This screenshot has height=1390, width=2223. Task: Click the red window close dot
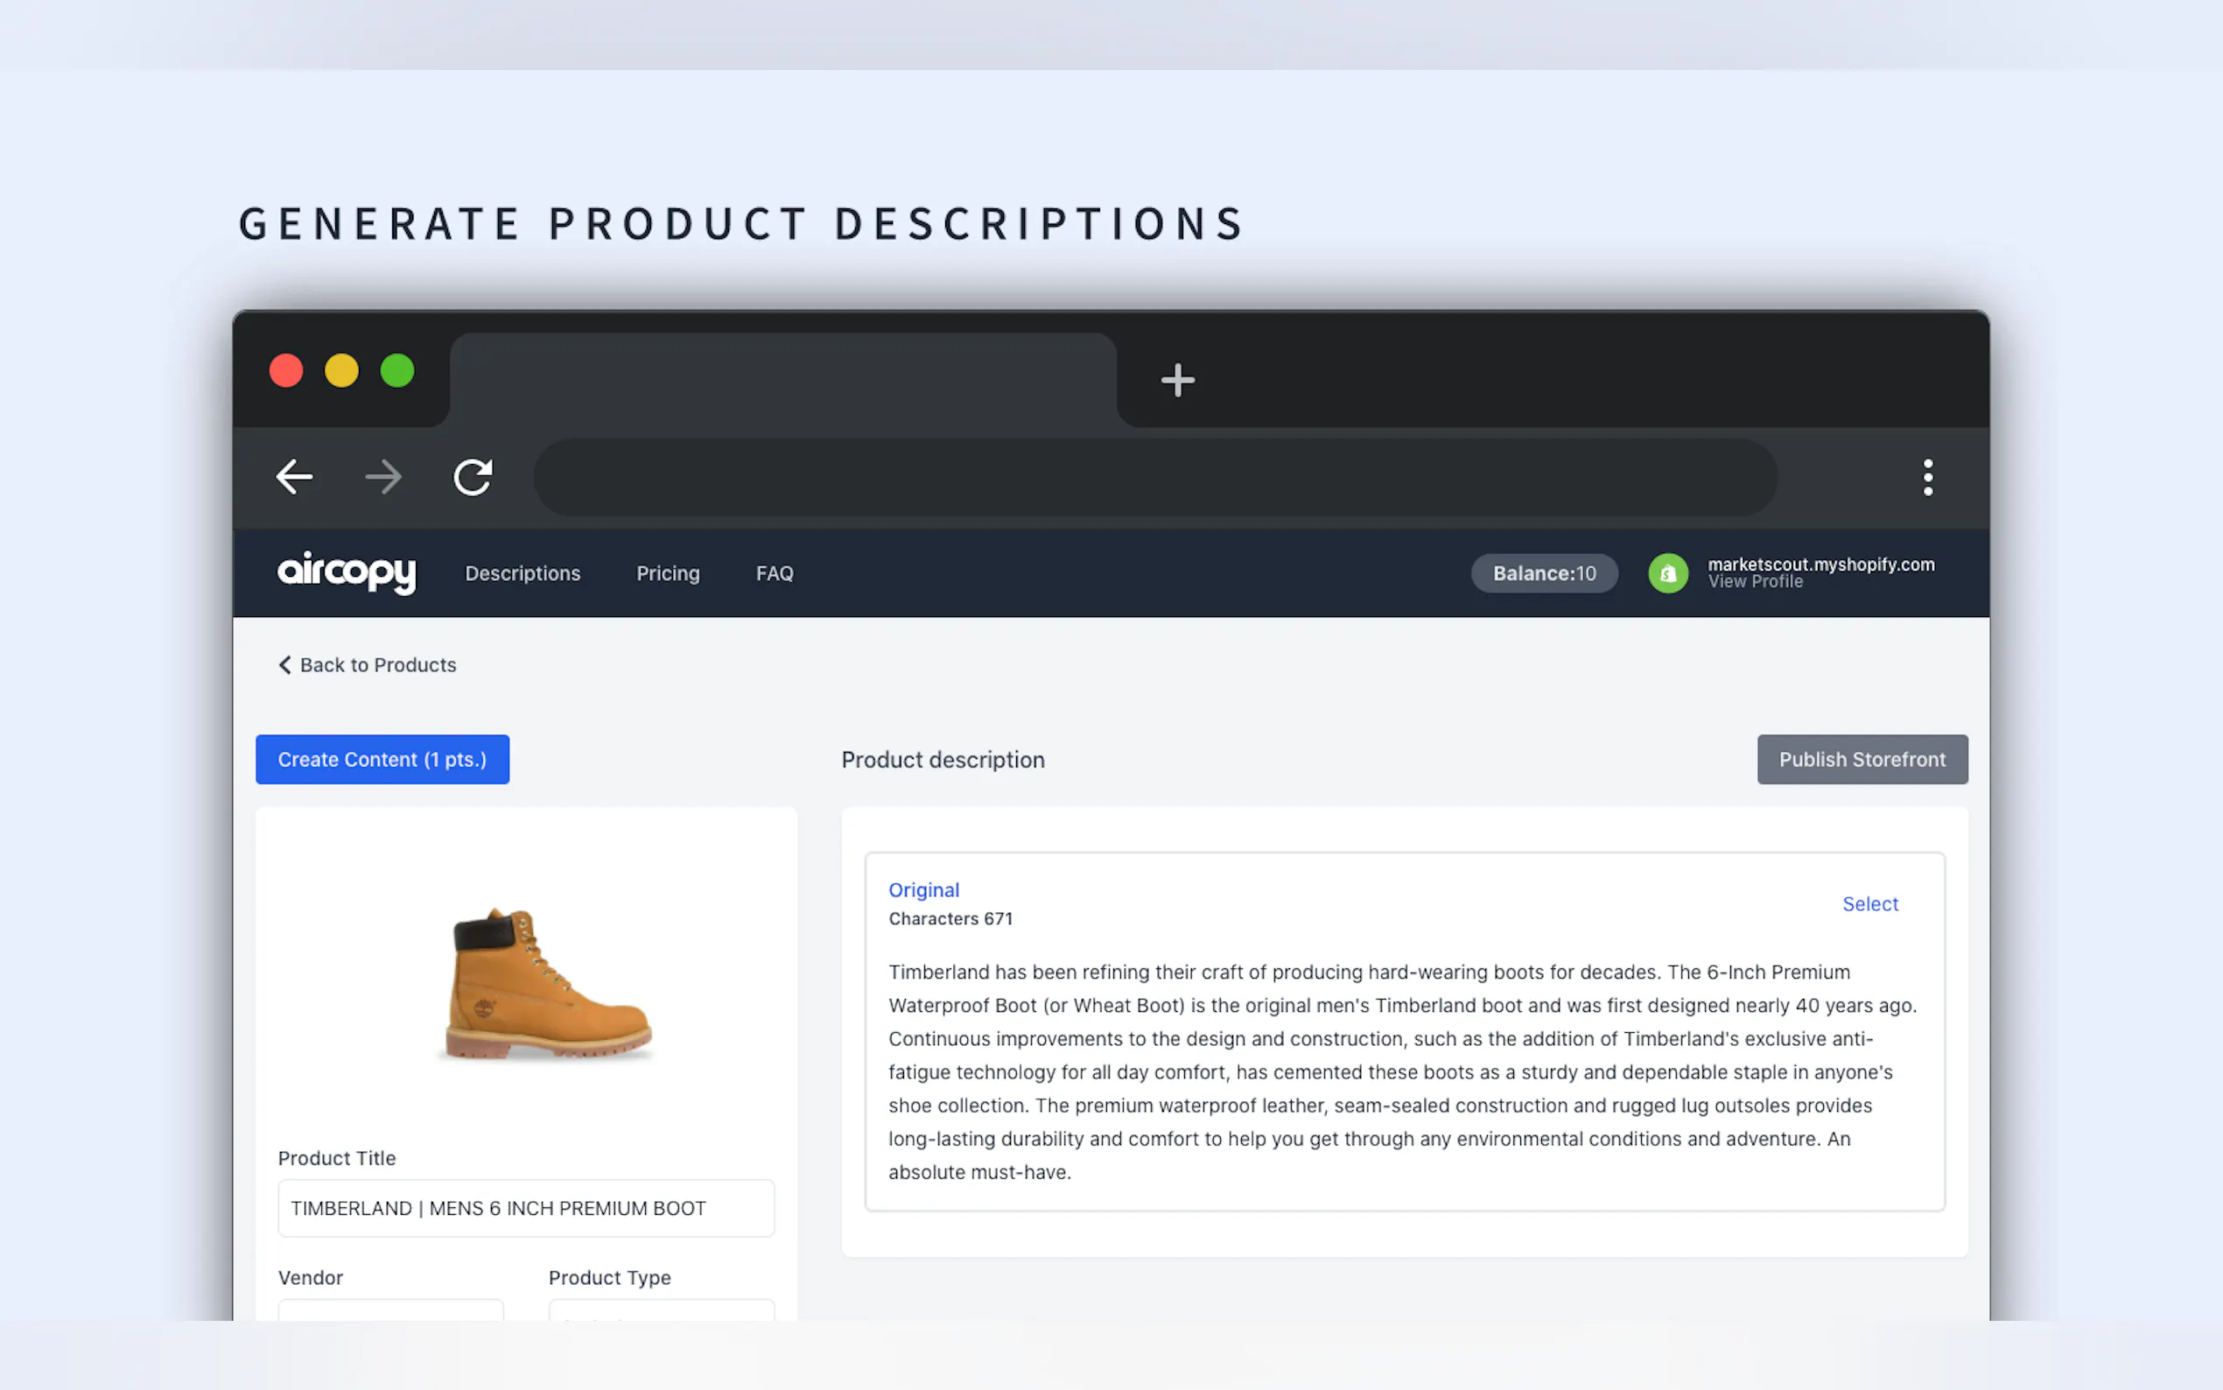[x=286, y=370]
